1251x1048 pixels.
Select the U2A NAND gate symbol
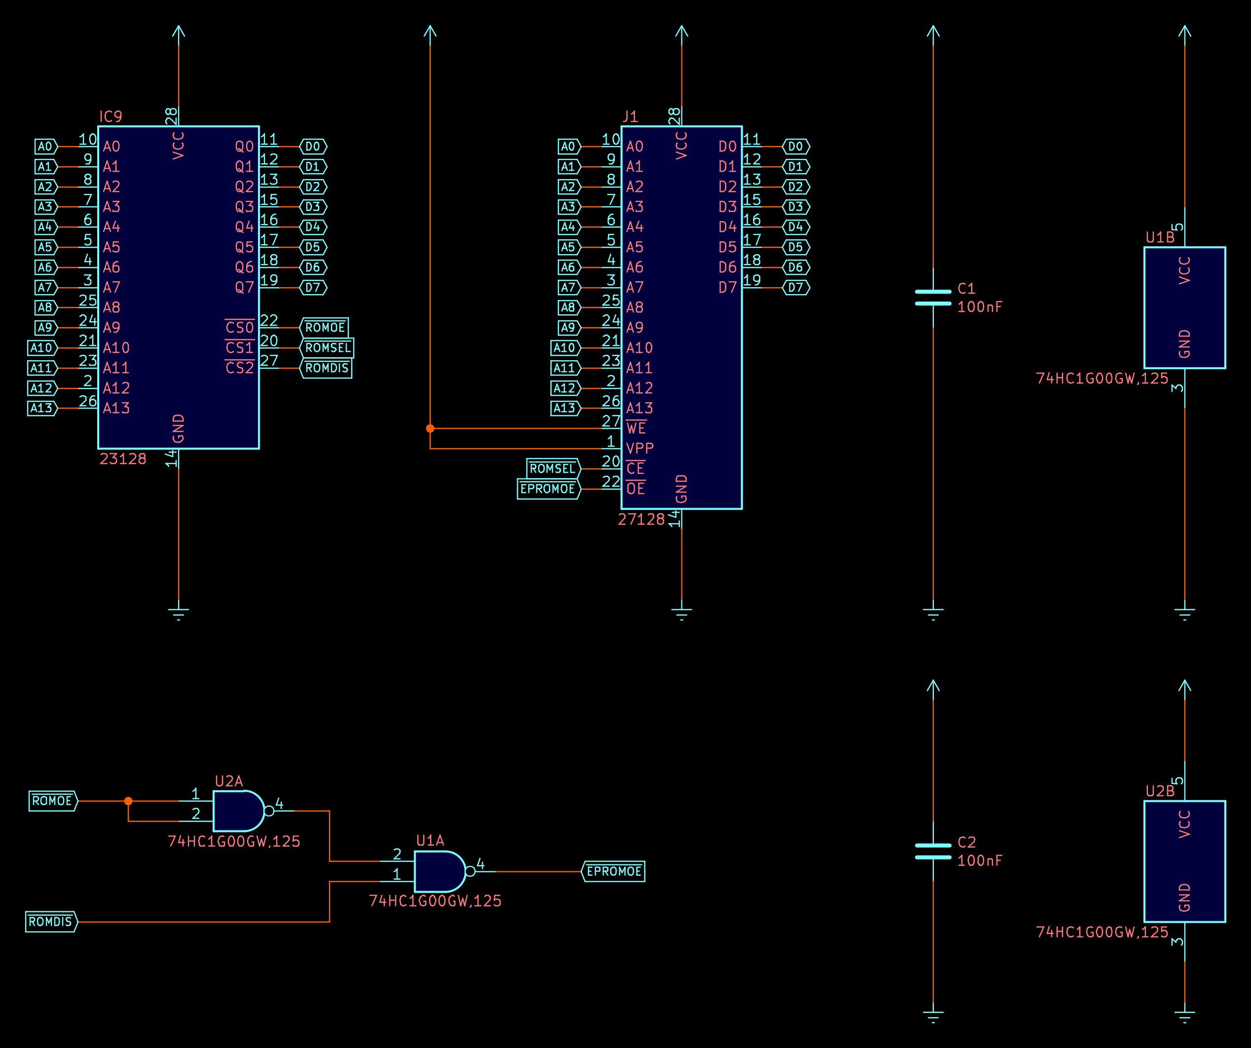(237, 811)
